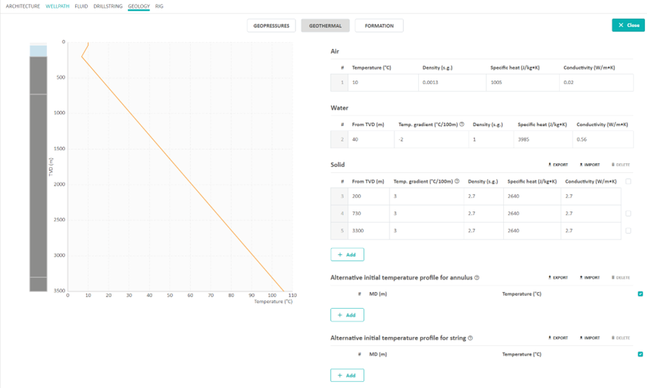Switch to the Geopressures view
647x388 pixels.
[x=271, y=26]
